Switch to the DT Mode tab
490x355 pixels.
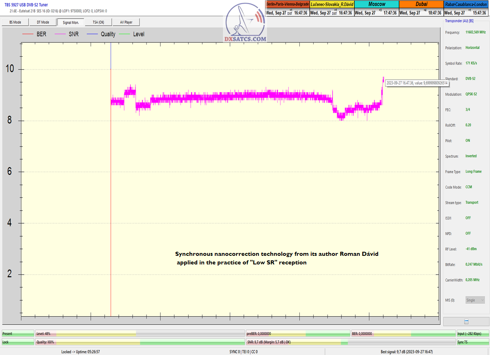(x=43, y=22)
